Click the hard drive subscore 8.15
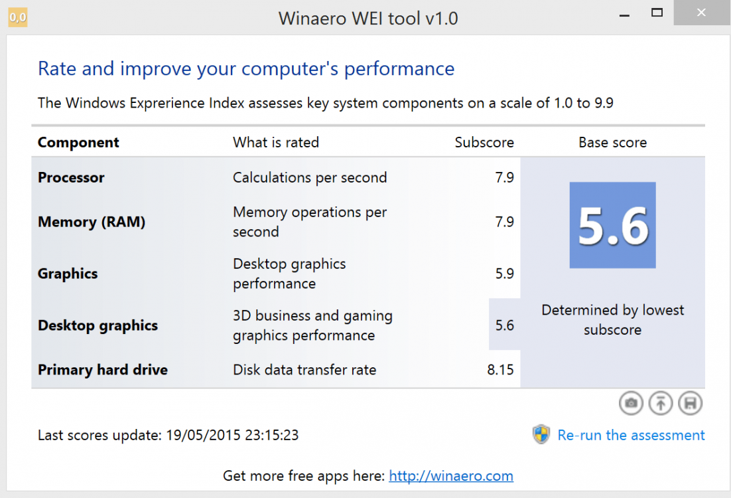This screenshot has width=731, height=498. click(500, 370)
